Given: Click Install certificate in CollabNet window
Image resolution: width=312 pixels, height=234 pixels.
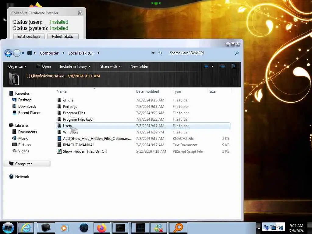Looking at the screenshot, I should click(x=29, y=37).
